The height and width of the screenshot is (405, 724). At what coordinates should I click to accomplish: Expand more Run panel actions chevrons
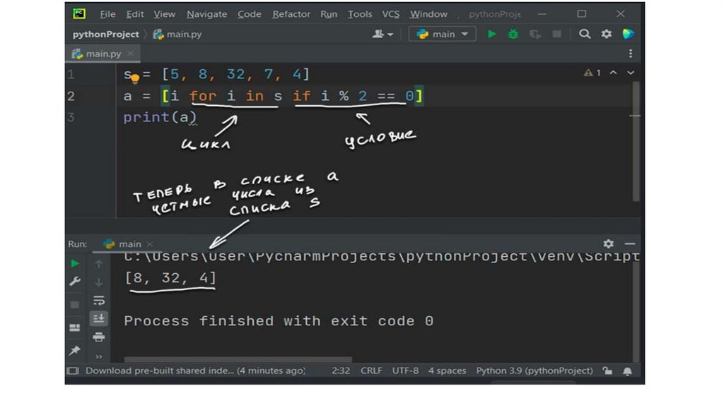click(98, 356)
